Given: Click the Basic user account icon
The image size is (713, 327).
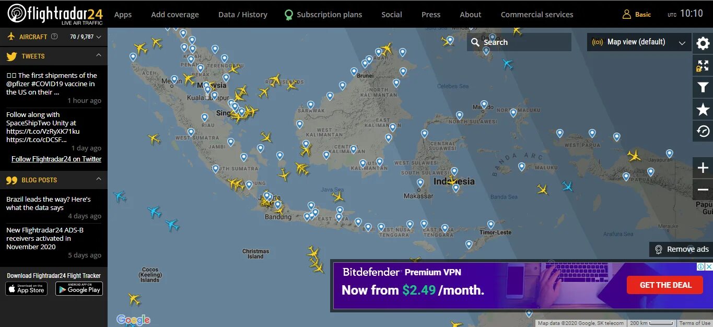Looking at the screenshot, I should [x=627, y=15].
